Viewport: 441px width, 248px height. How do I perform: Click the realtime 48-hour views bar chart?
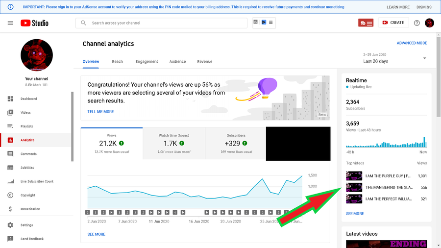(x=387, y=142)
